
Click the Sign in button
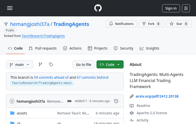[x=171, y=8]
